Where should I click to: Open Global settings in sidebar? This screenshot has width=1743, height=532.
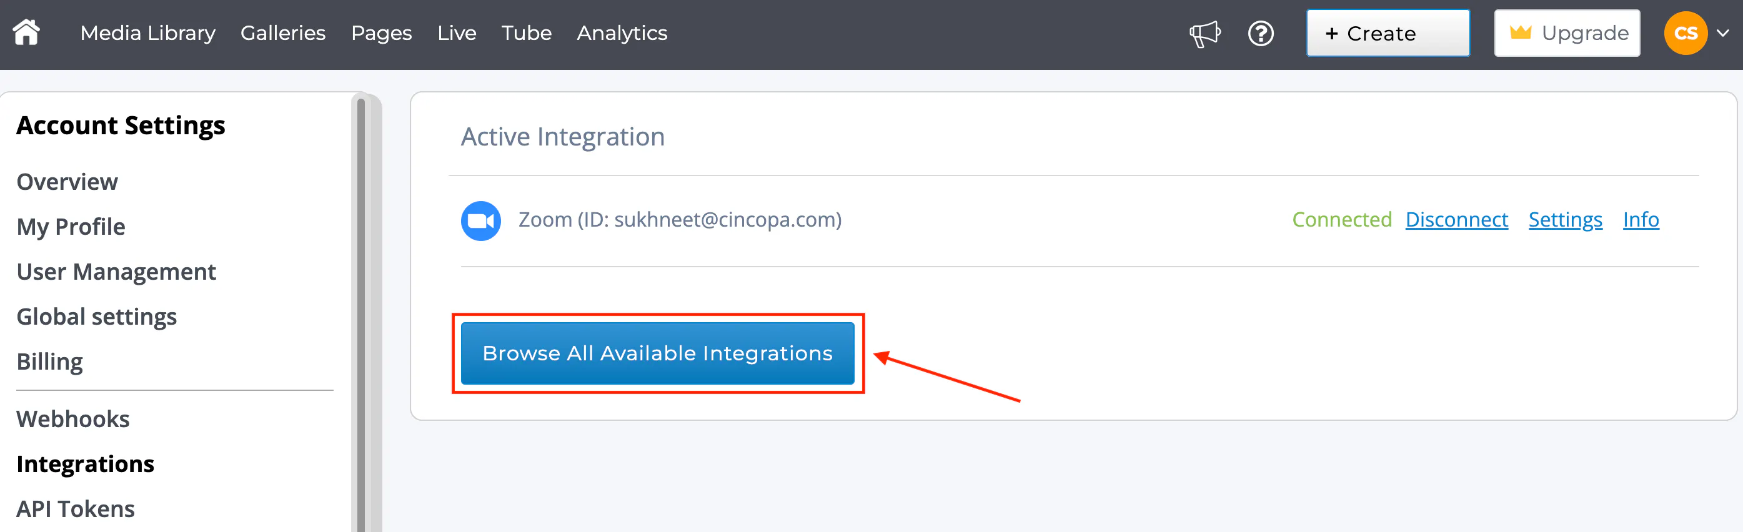click(96, 317)
